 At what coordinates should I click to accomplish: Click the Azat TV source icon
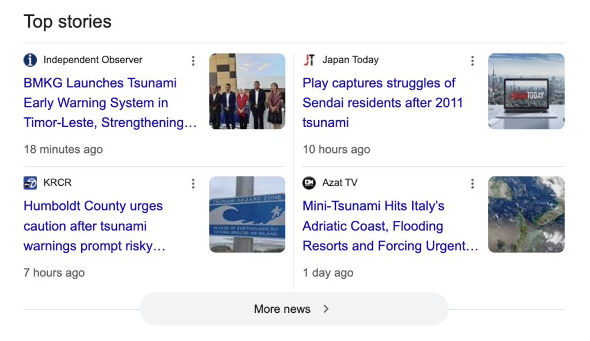[x=309, y=183]
